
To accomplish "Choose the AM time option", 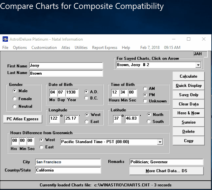I will [x=145, y=89].
